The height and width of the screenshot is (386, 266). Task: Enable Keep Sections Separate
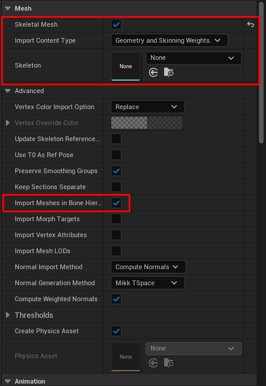[x=116, y=187]
